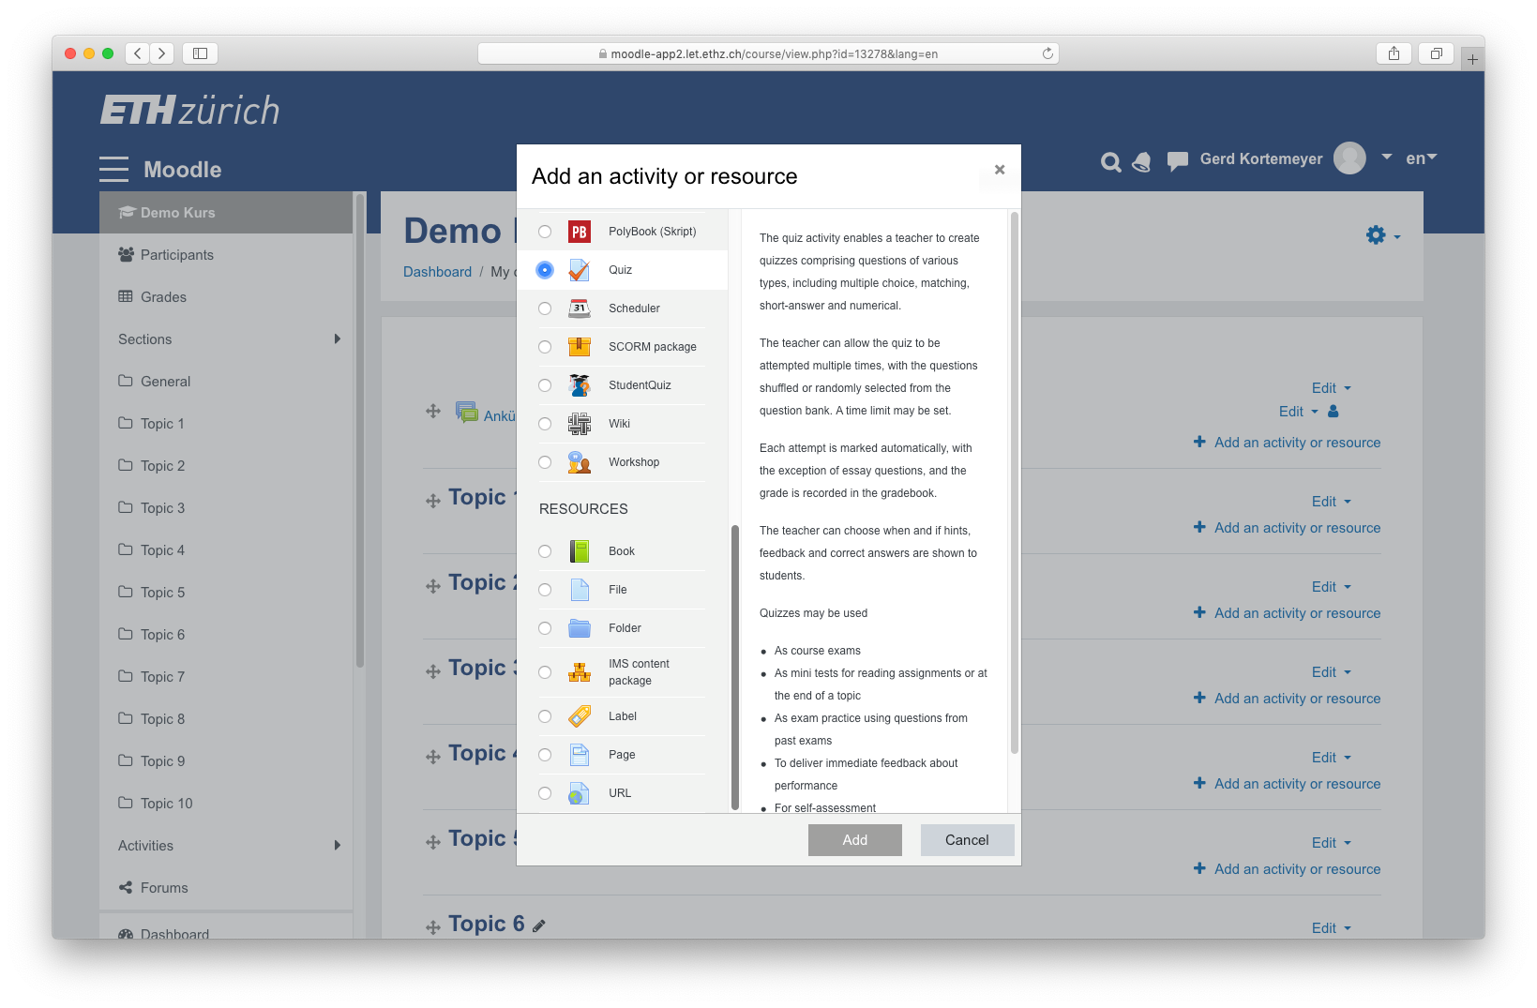
Task: Open the Edit dropdown in the Topic 5 row
Action: (1332, 843)
